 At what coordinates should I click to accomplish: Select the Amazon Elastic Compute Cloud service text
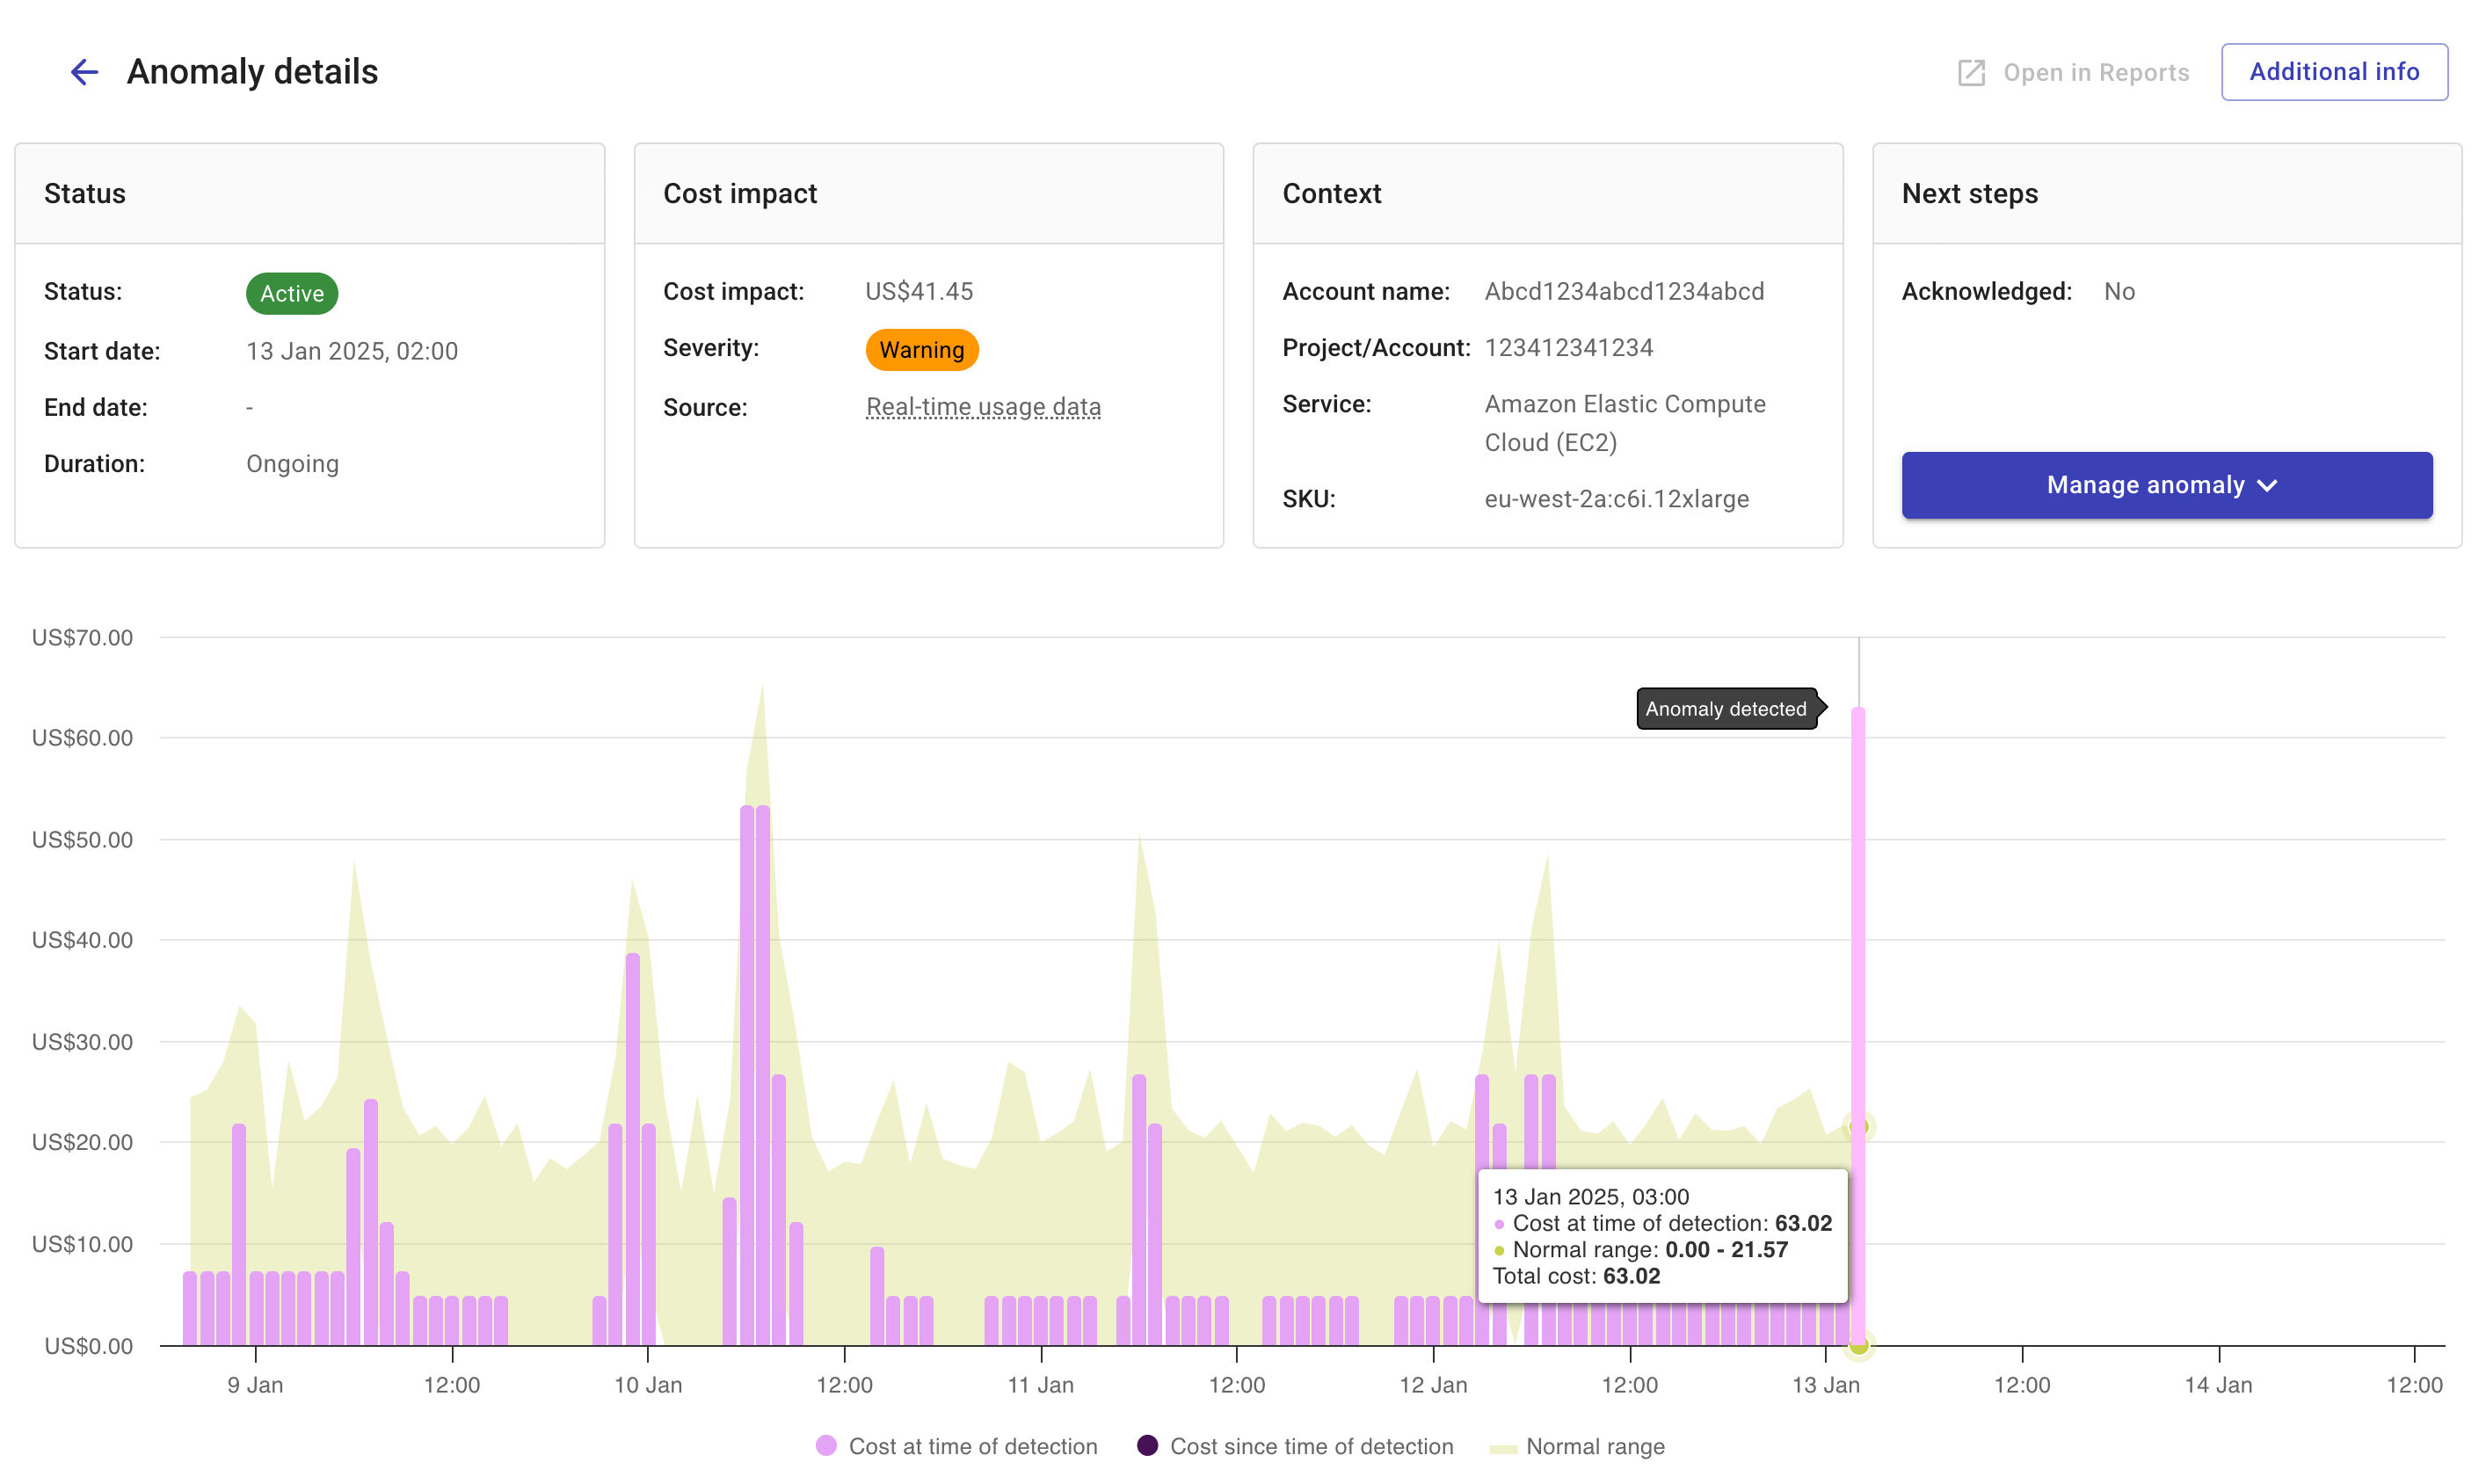(x=1625, y=423)
